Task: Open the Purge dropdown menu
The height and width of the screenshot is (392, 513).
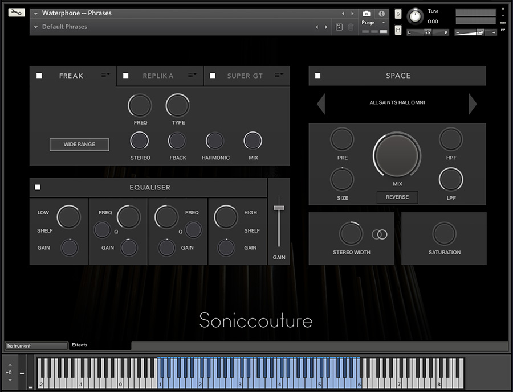Action: coord(373,23)
